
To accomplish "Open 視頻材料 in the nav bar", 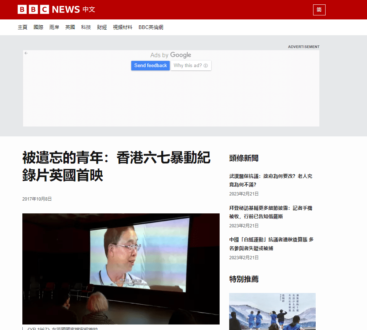I will pos(122,27).
